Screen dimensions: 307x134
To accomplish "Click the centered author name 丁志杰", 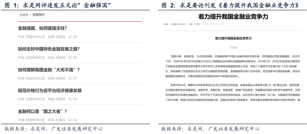I will 233,48.
